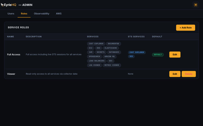Delete the Viewer role
Viewport: 203px width, 126px height.
[x=189, y=74]
